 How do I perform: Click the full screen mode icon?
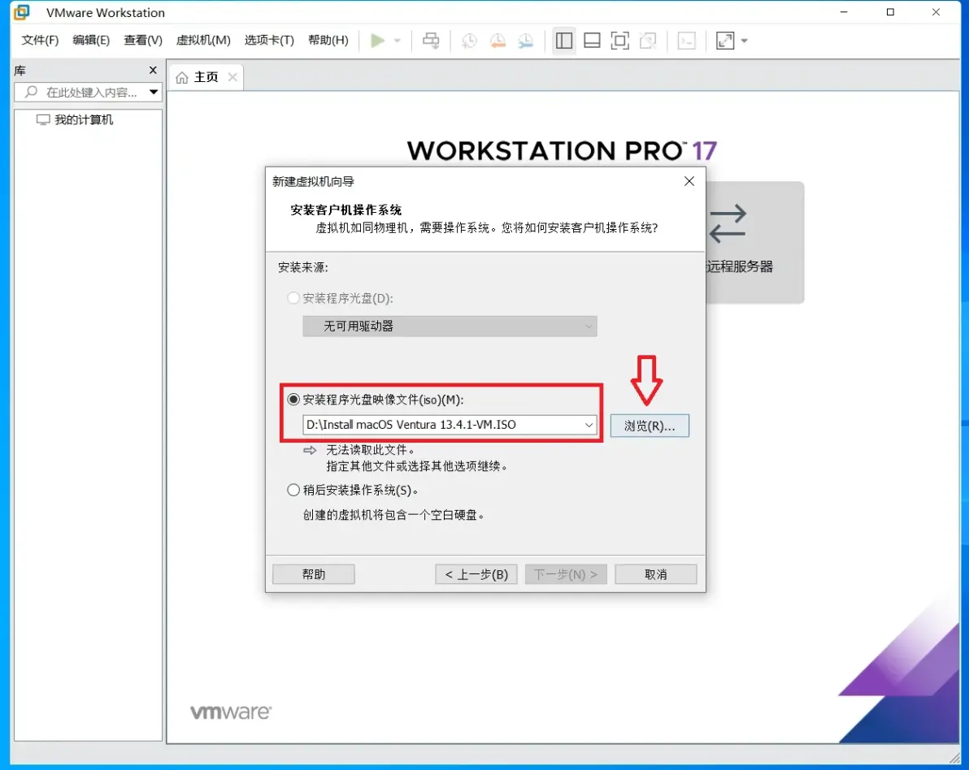click(x=619, y=41)
